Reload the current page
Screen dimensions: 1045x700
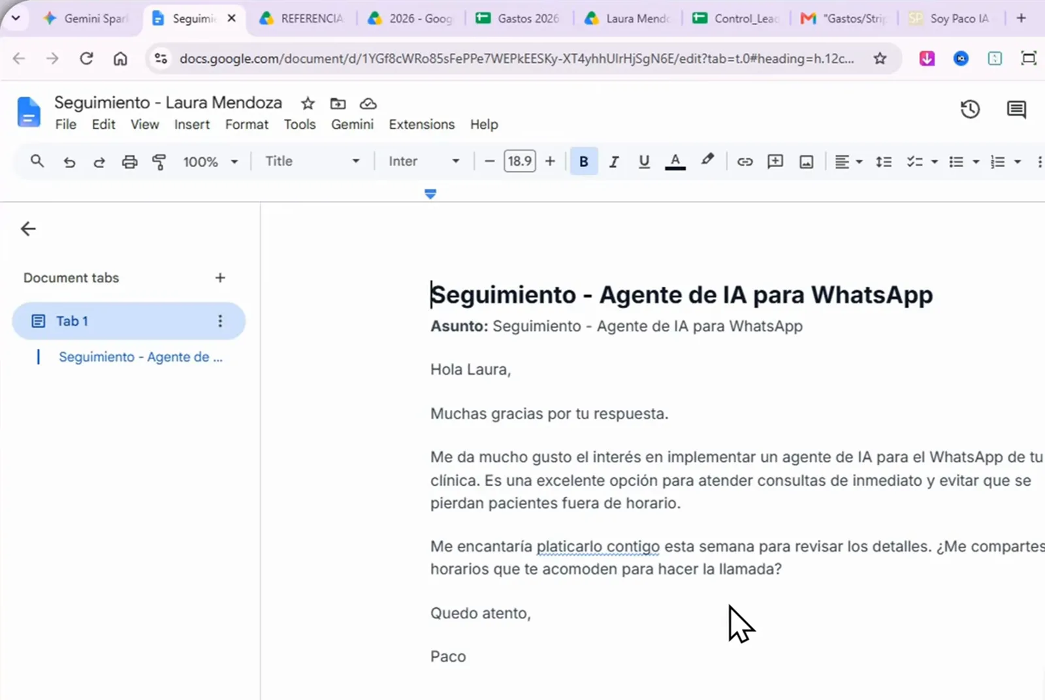86,58
